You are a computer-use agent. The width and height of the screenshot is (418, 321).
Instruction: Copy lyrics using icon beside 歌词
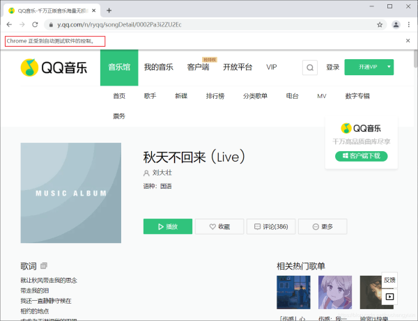pos(44,266)
